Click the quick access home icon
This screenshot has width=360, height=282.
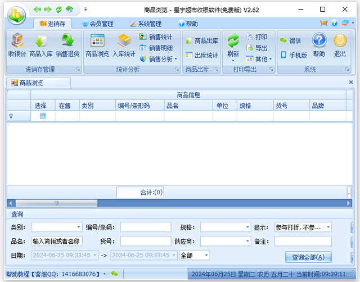click(69, 10)
